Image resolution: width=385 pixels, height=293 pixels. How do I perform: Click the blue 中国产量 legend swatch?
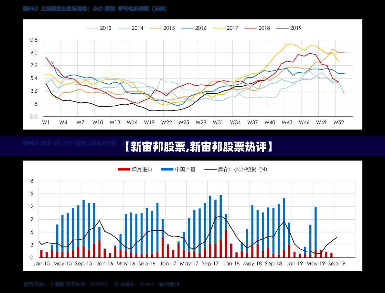[x=167, y=169]
